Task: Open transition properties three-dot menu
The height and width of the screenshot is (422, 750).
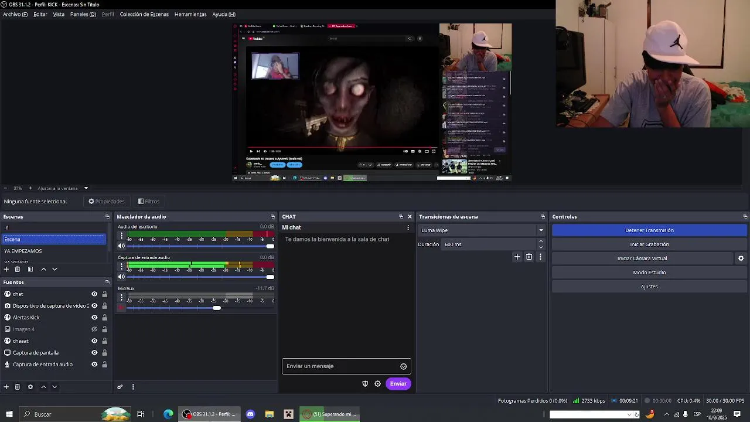Action: click(x=540, y=257)
